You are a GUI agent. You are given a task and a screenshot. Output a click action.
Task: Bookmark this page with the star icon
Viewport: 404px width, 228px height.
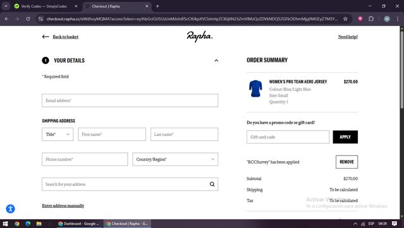[x=345, y=19]
